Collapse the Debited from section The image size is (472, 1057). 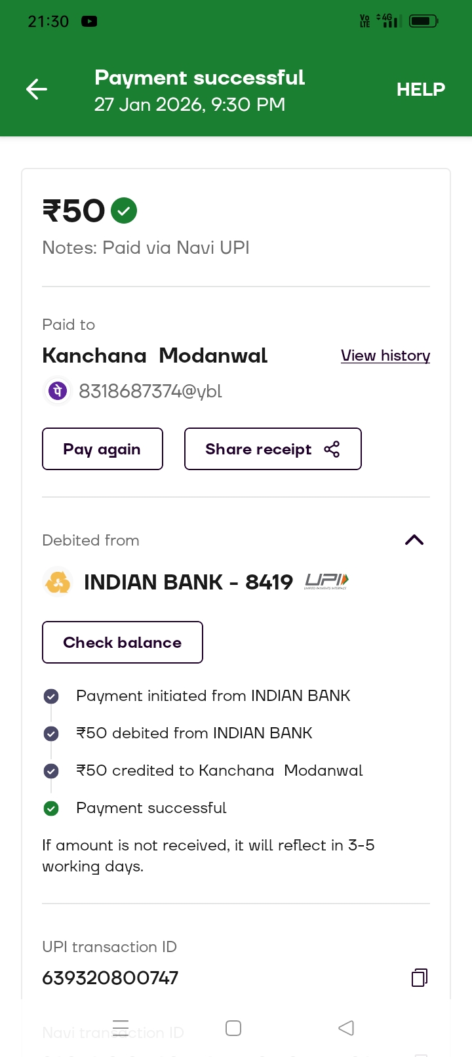click(x=414, y=540)
